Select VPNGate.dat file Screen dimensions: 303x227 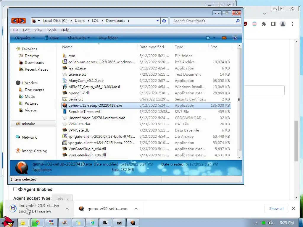(x=79, y=124)
